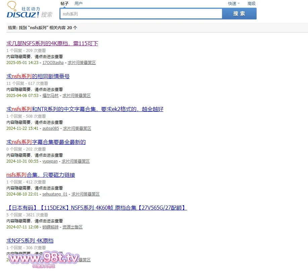Image resolution: width=308 pixels, height=271 pixels.
Task: Open the result about 中文字幕合集 ek2格式
Action: 85,109
